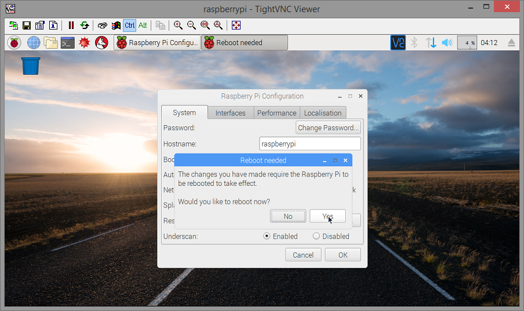Click the Save connection floppy icon

pyautogui.click(x=27, y=25)
